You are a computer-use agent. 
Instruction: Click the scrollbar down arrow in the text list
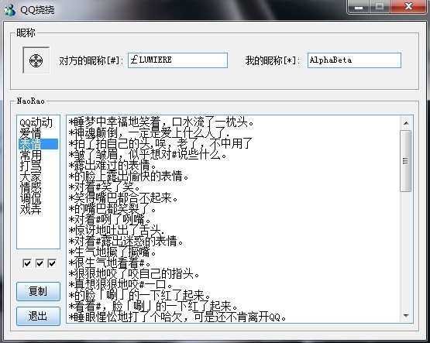point(406,316)
